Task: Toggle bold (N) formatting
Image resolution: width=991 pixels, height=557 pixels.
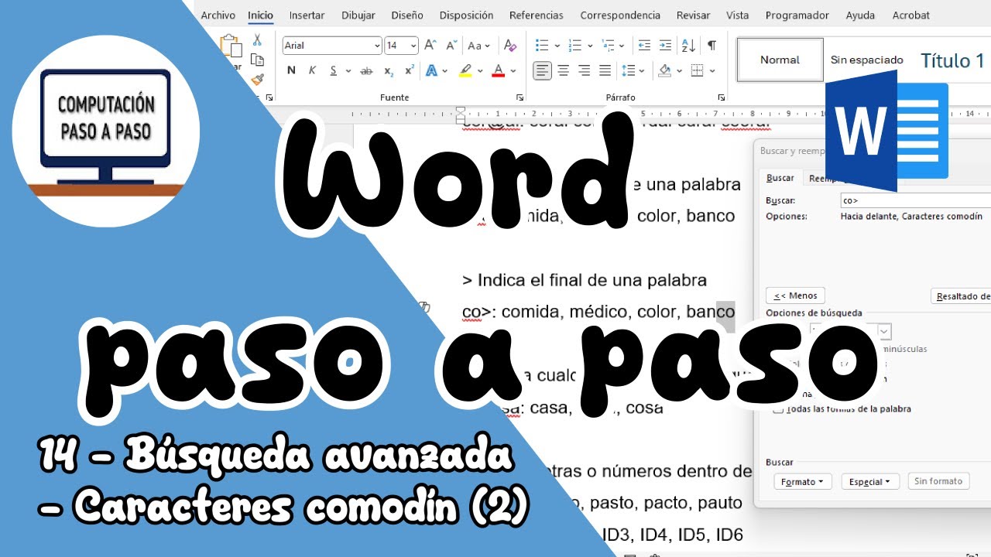Action: [x=291, y=70]
